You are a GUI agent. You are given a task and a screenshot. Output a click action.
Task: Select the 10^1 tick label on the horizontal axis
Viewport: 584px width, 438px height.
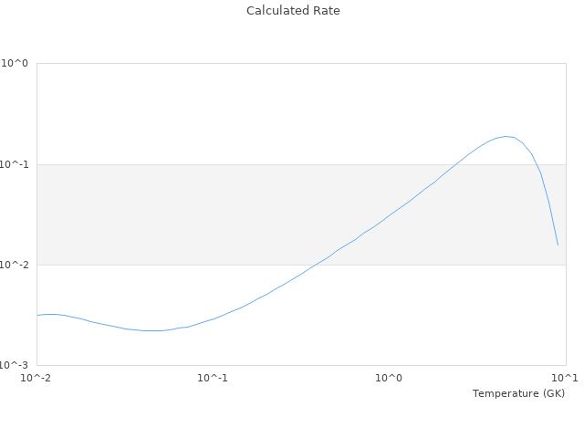coord(564,378)
